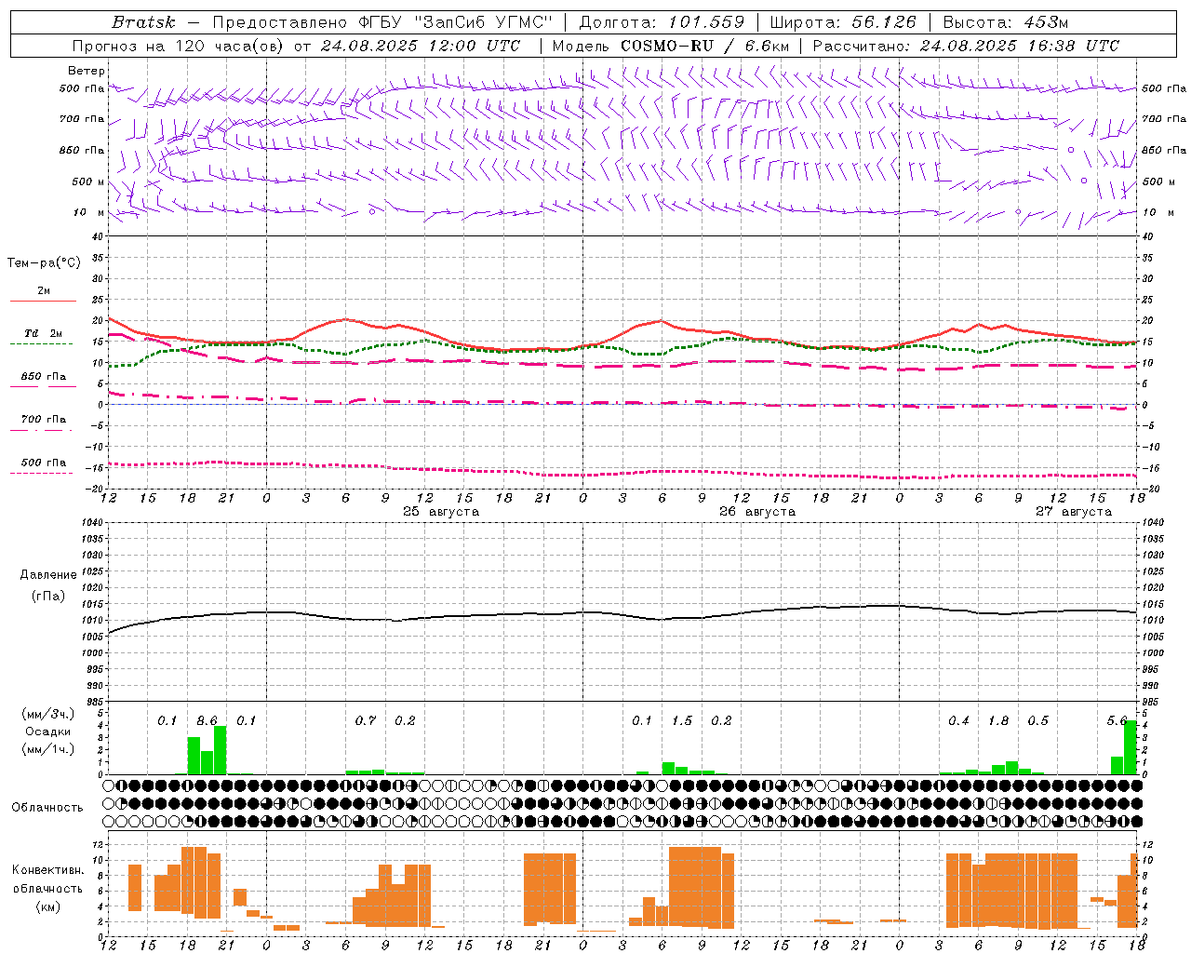The image size is (1191, 953).
Task: Click the precipitation value '8.6'
Action: pyautogui.click(x=207, y=721)
